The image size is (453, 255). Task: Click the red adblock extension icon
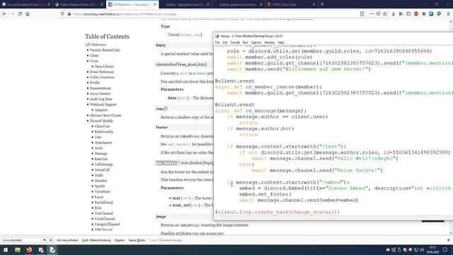coord(416,14)
